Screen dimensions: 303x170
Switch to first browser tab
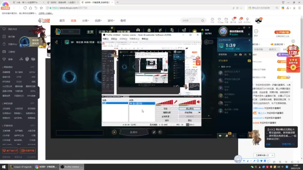point(29,2)
